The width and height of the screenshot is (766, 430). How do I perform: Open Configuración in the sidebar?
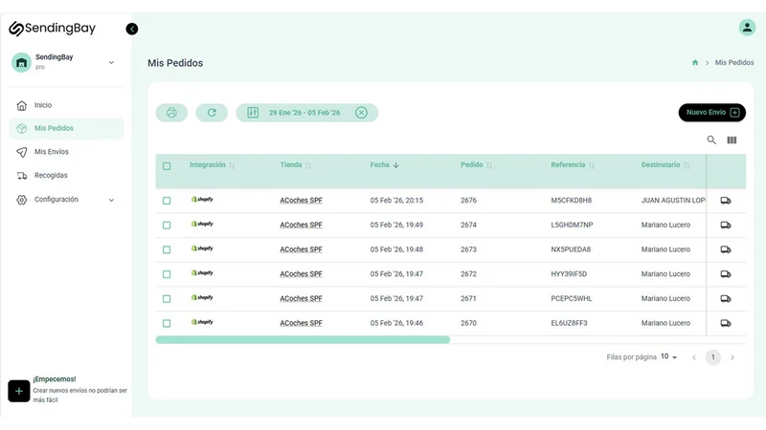[66, 200]
